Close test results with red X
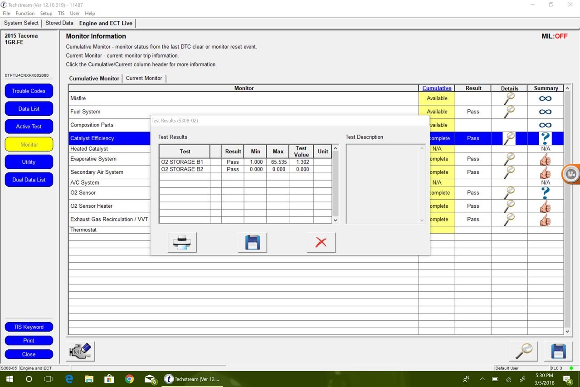 tap(321, 242)
